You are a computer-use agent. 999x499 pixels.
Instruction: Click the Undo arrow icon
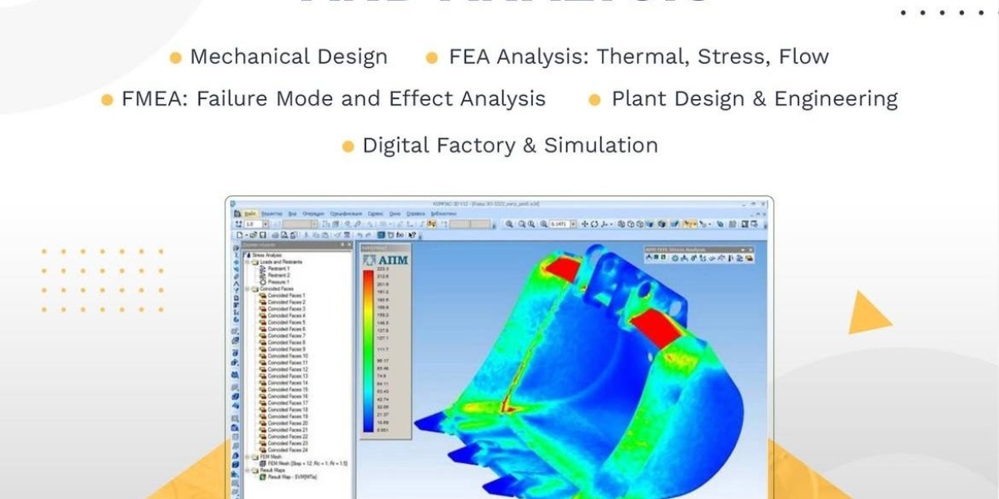pyautogui.click(x=360, y=235)
